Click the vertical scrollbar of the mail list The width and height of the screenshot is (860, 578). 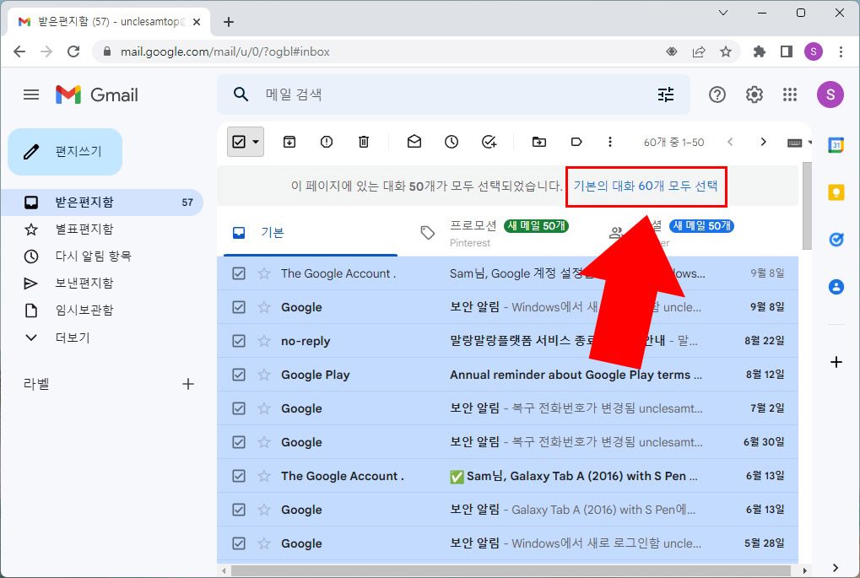[x=807, y=206]
